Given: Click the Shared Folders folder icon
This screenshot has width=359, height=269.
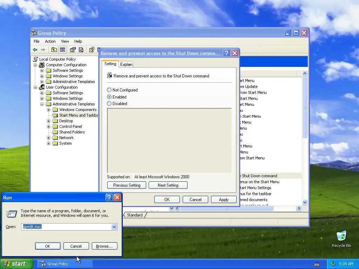Looking at the screenshot, I should 55,132.
